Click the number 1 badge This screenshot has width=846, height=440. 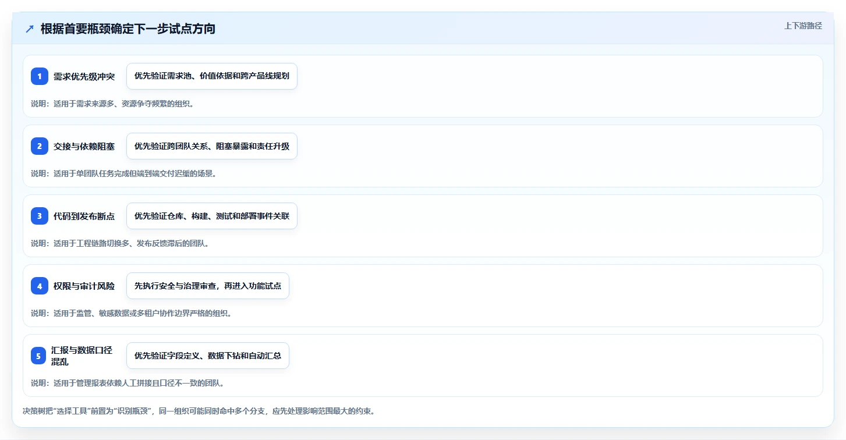(40, 76)
